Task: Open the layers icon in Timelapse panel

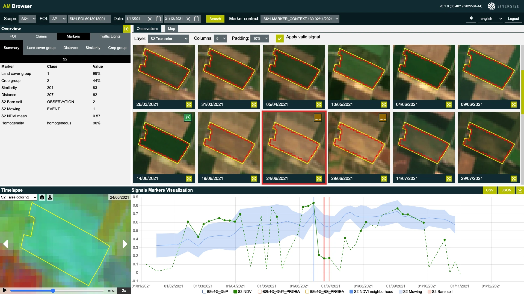Action: tap(42, 197)
